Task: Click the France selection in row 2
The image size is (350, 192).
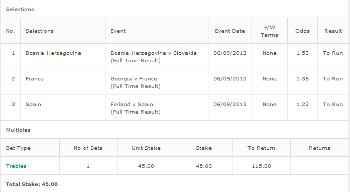Action: click(x=35, y=79)
